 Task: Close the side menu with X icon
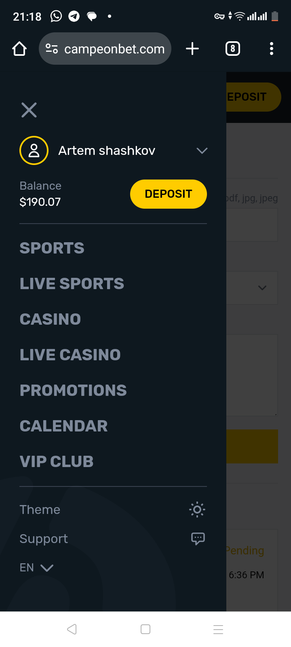29,110
